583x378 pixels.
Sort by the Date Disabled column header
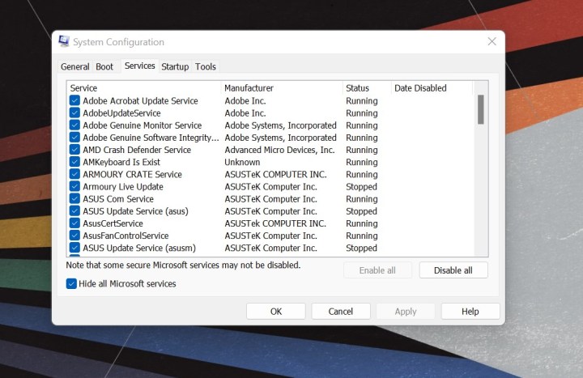pyautogui.click(x=432, y=88)
